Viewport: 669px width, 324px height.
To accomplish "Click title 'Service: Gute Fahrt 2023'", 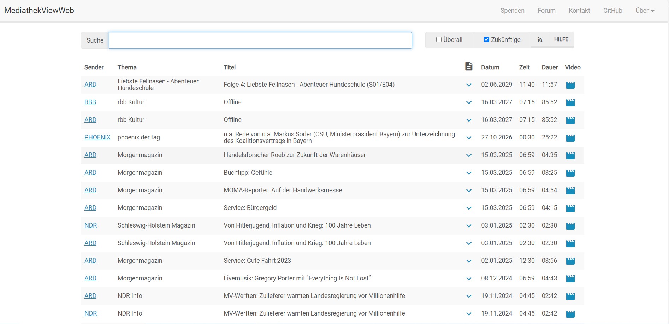I will click(x=257, y=261).
